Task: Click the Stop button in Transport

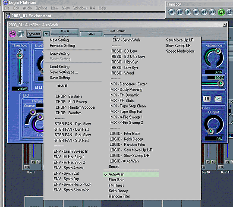Action: pyautogui.click(x=196, y=12)
